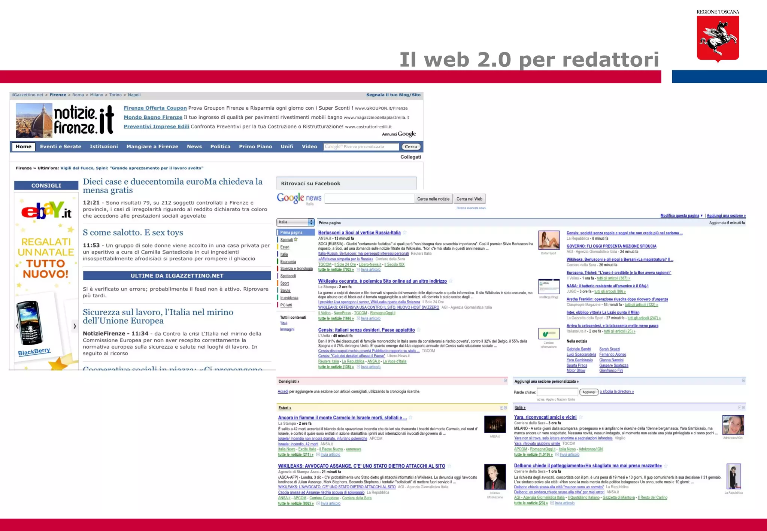Star the Wikileaks oscurato headline

coord(451,281)
